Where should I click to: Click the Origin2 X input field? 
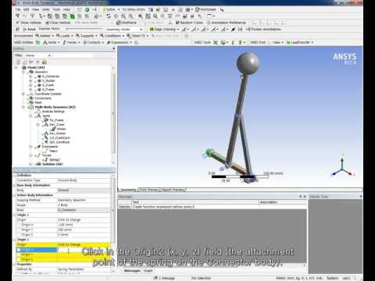pos(84,250)
